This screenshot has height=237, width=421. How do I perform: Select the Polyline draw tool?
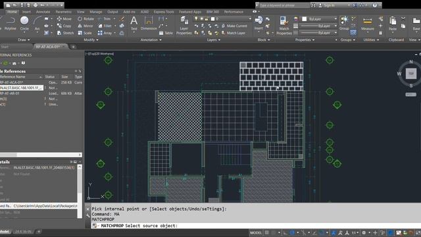coord(11,23)
